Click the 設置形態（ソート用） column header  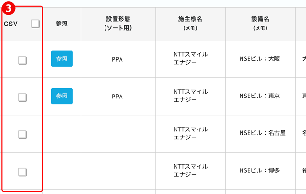click(x=118, y=24)
